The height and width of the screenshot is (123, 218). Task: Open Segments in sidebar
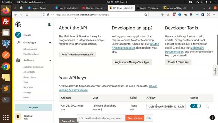pos(28,87)
